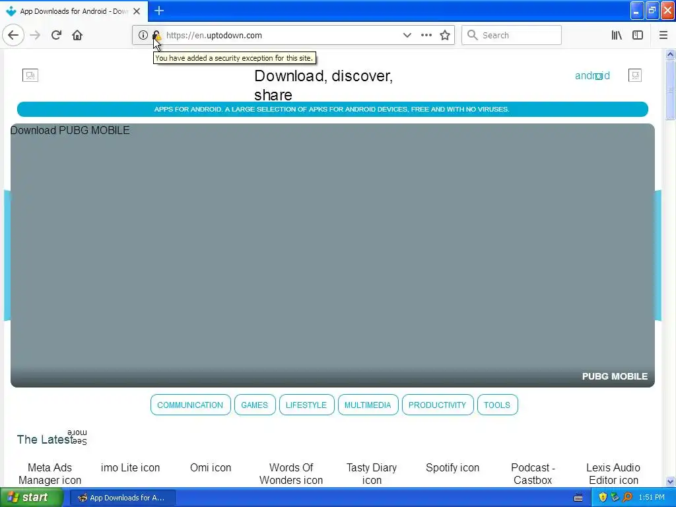
Task: Open the Windows start menu
Action: (x=32, y=498)
